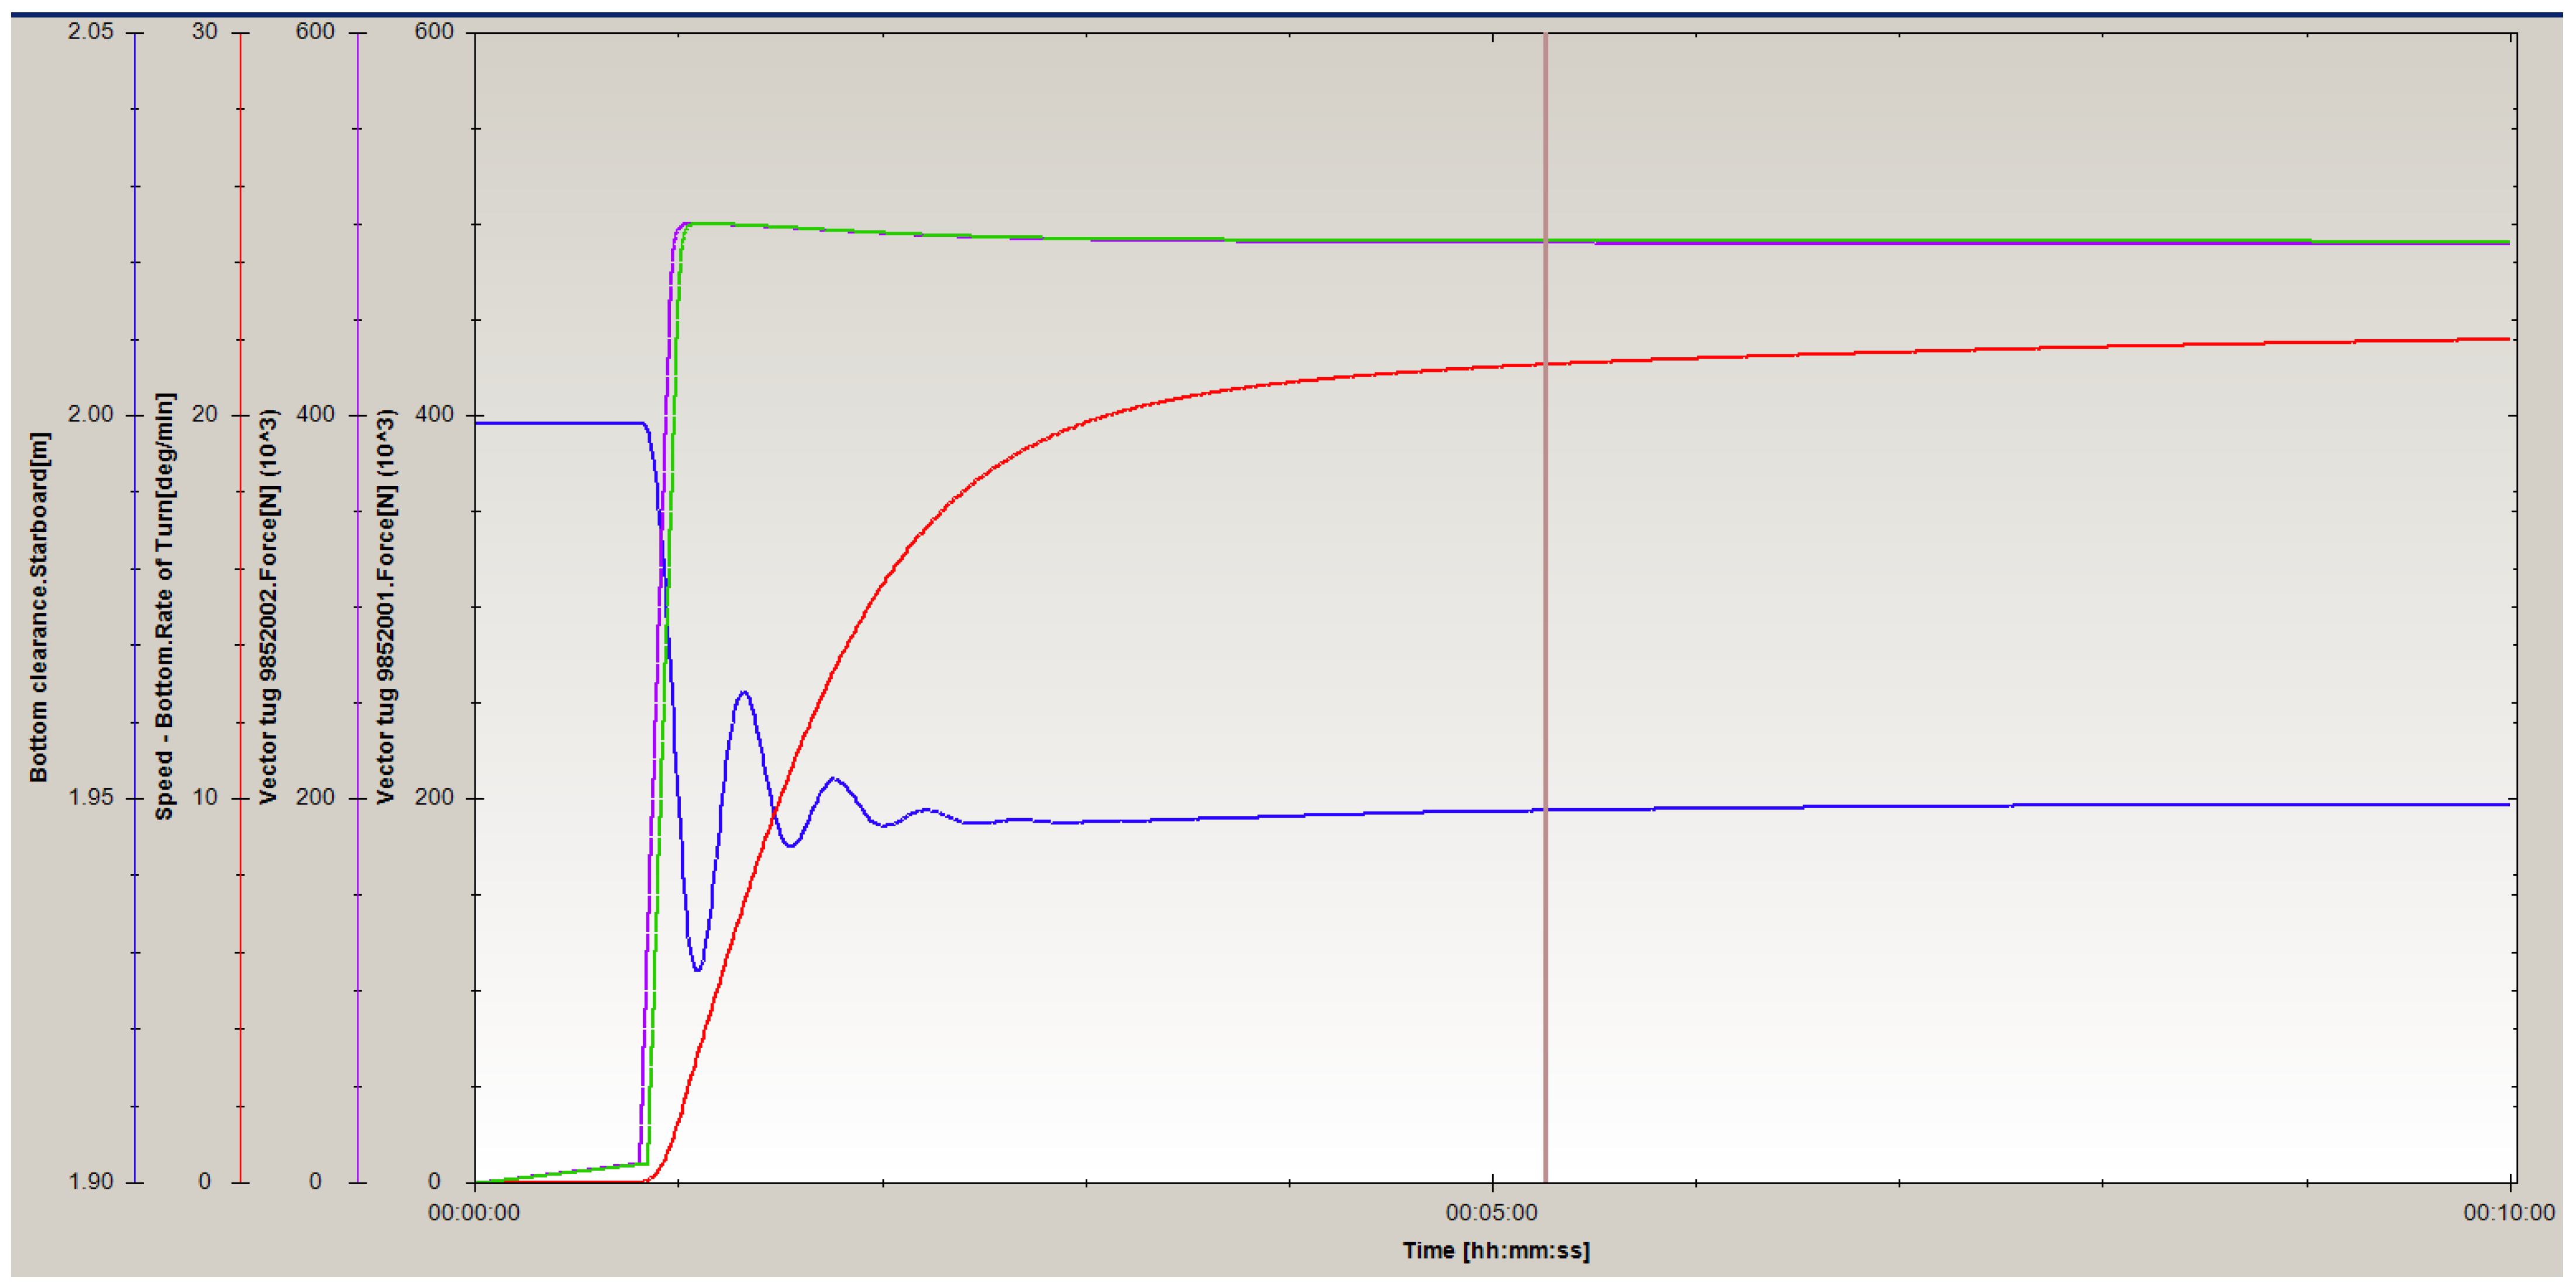2576x1287 pixels.
Task: Select the Vector tug 9852001.Force axis label
Action: [386, 607]
